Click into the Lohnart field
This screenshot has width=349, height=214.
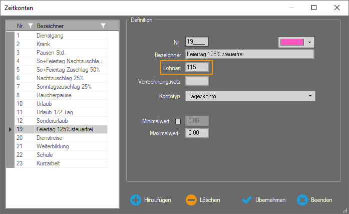tap(197, 67)
